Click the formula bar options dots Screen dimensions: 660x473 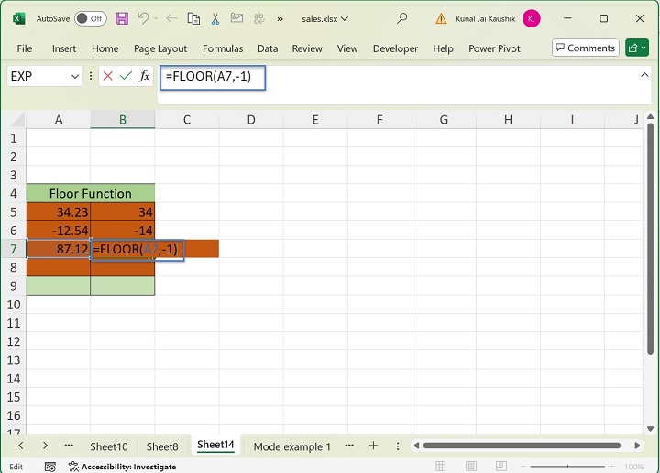point(91,76)
